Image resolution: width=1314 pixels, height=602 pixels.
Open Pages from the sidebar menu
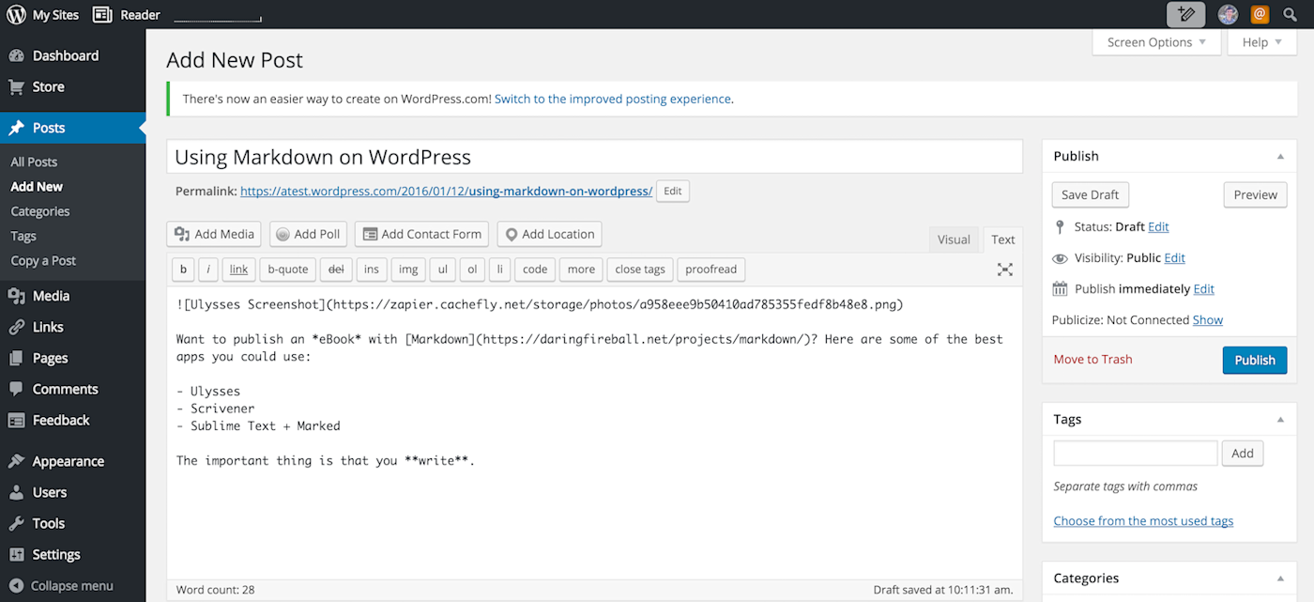(x=72, y=358)
